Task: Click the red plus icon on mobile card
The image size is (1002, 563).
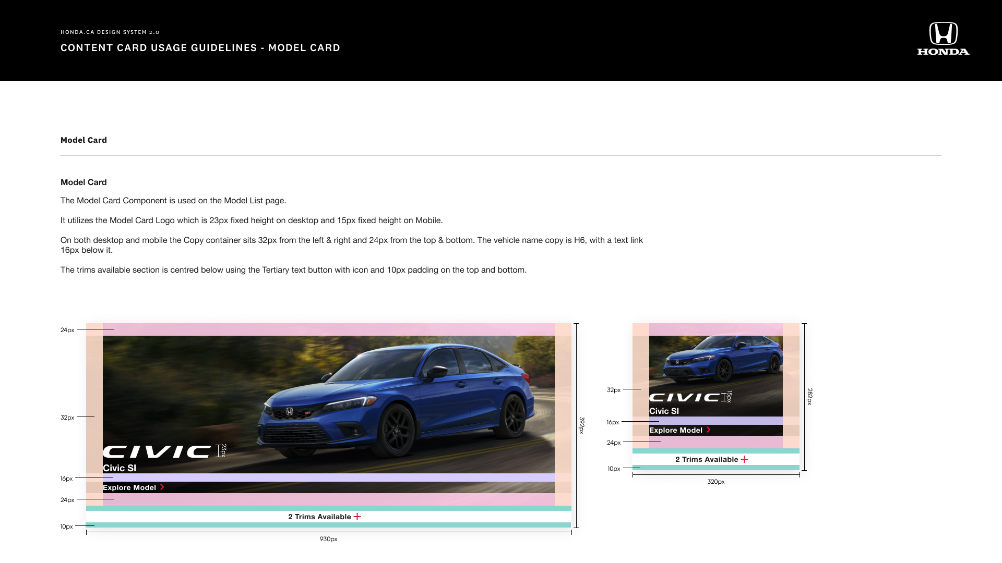Action: (744, 459)
